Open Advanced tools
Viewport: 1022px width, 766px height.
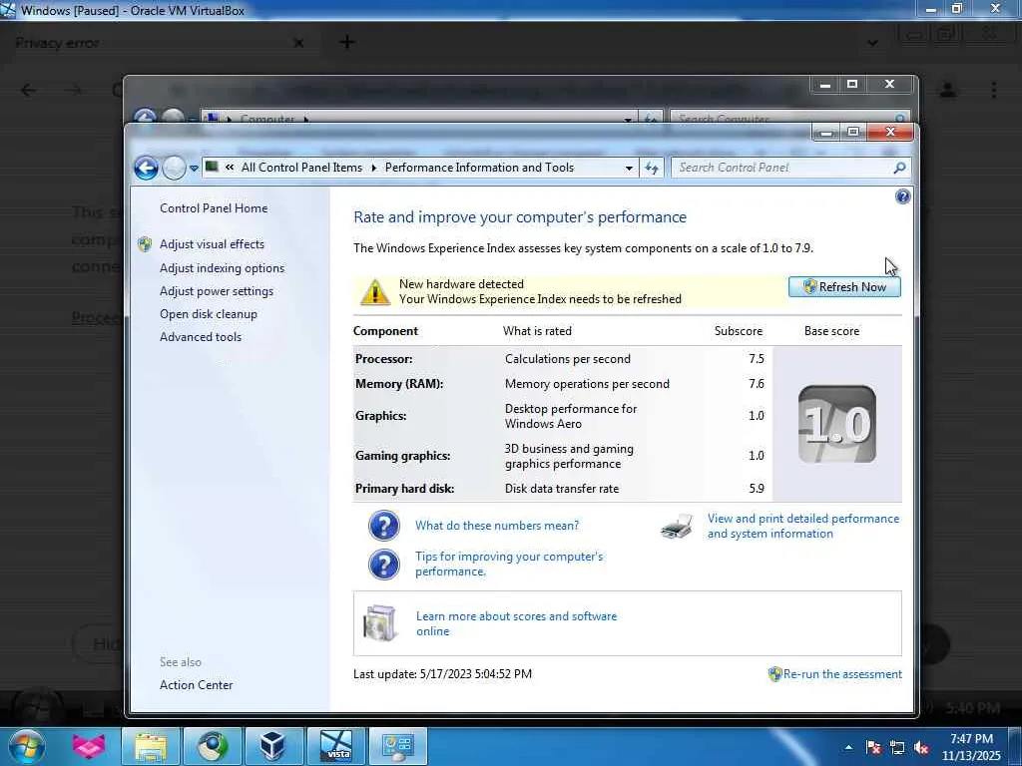click(x=200, y=337)
